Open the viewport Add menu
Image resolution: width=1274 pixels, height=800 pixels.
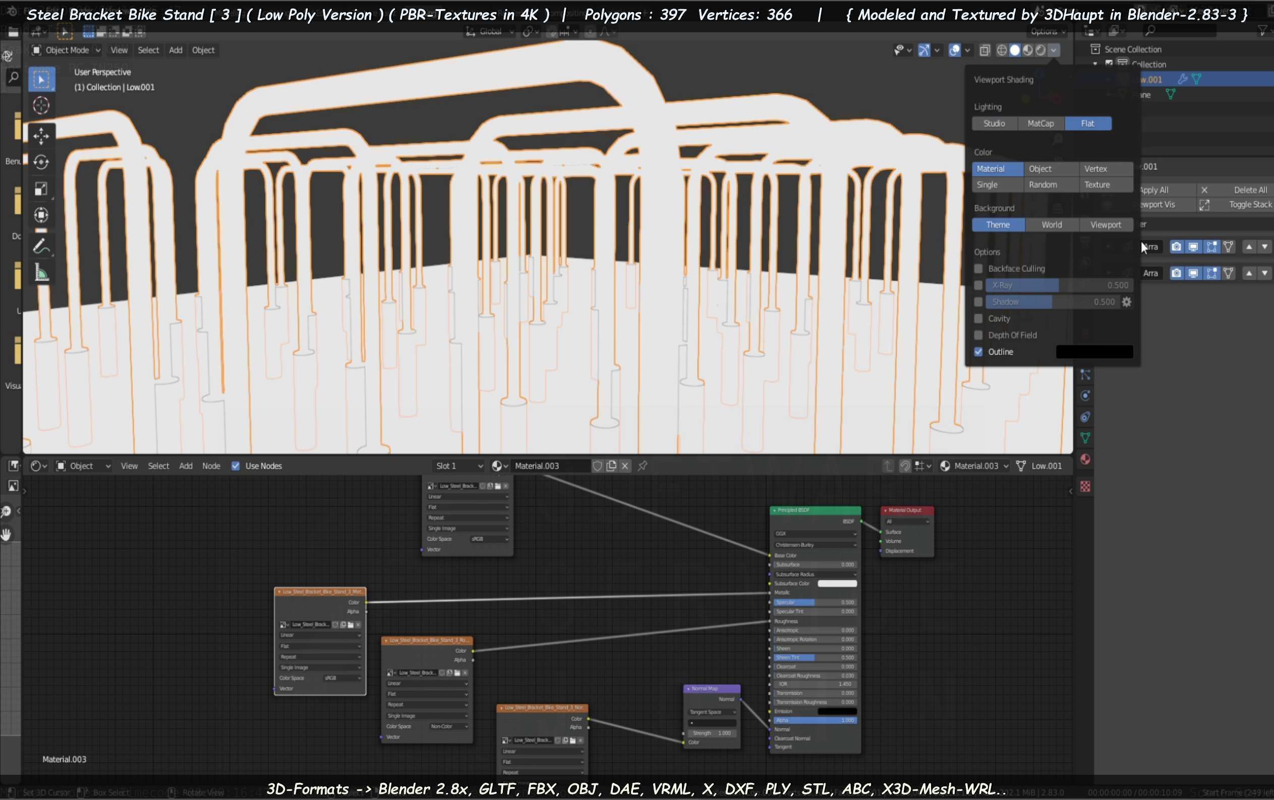pyautogui.click(x=175, y=50)
